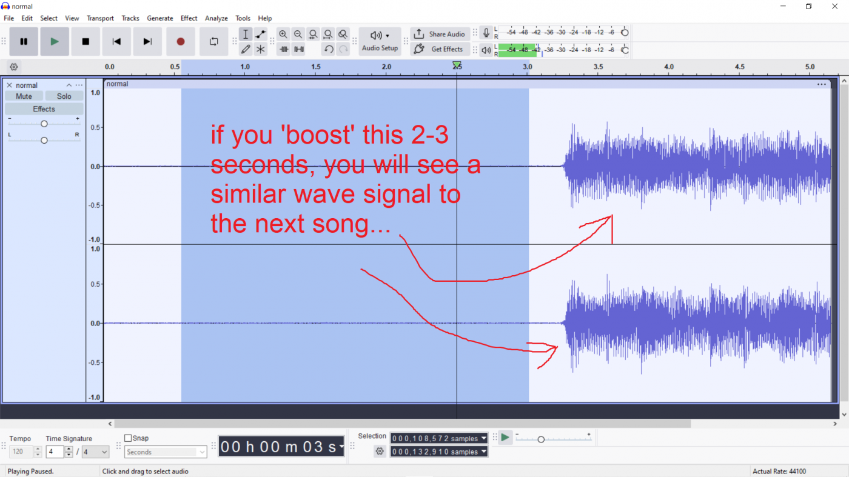Click the track gain slider knob

44,124
